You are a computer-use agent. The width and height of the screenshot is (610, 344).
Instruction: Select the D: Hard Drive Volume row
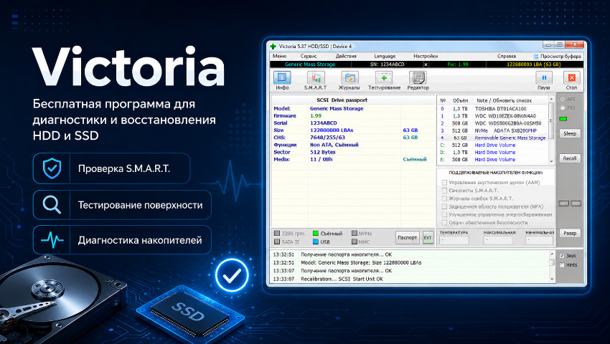493,153
